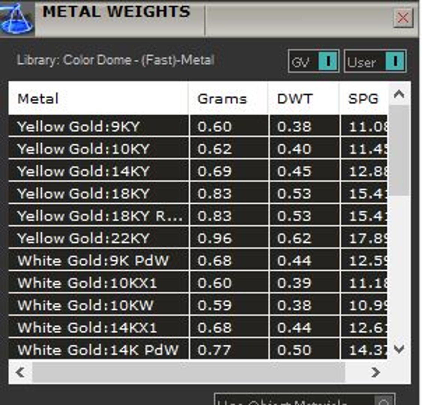
Task: Click the horizontal scrollbar thumb
Action: point(188,372)
